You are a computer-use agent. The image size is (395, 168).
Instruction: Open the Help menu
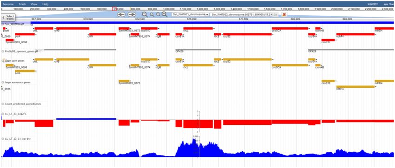click(46, 4)
